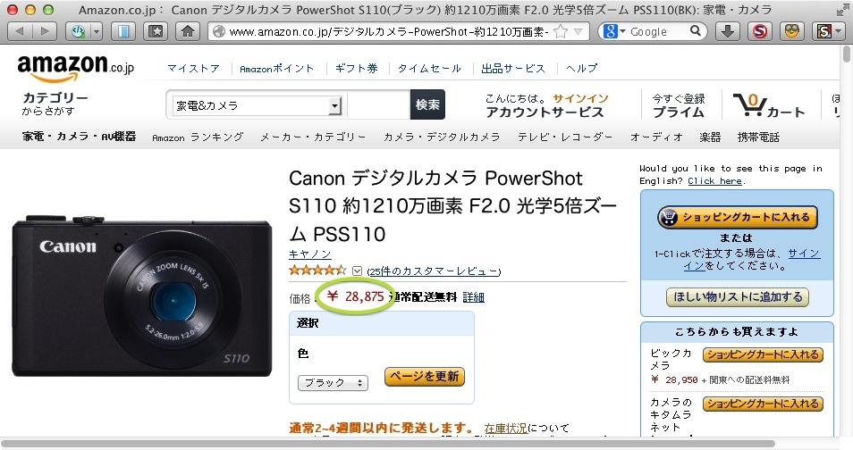The height and width of the screenshot is (450, 853).
Task: Open 楽器 tab
Action: (710, 137)
